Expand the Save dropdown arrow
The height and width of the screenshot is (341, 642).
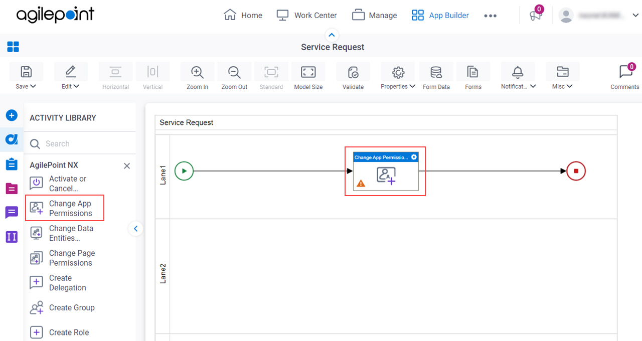[x=33, y=86]
